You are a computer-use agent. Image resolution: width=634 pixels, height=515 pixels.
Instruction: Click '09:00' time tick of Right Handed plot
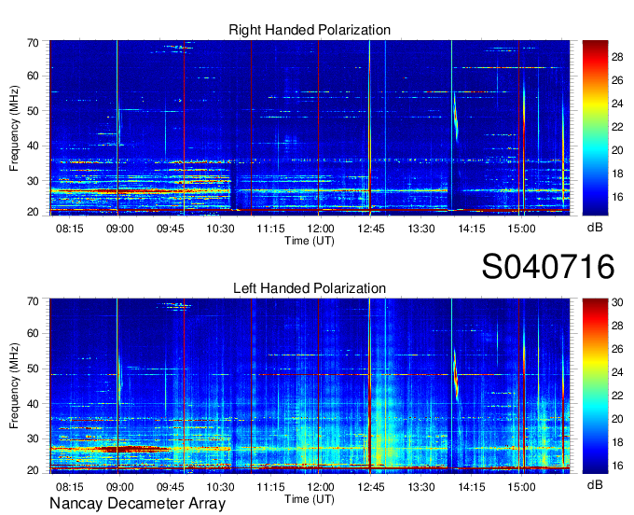119,229
